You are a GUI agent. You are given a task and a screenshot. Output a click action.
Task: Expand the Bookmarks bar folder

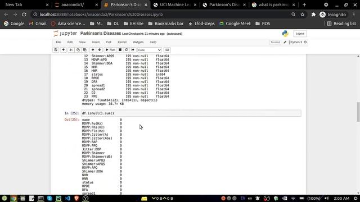(166, 24)
